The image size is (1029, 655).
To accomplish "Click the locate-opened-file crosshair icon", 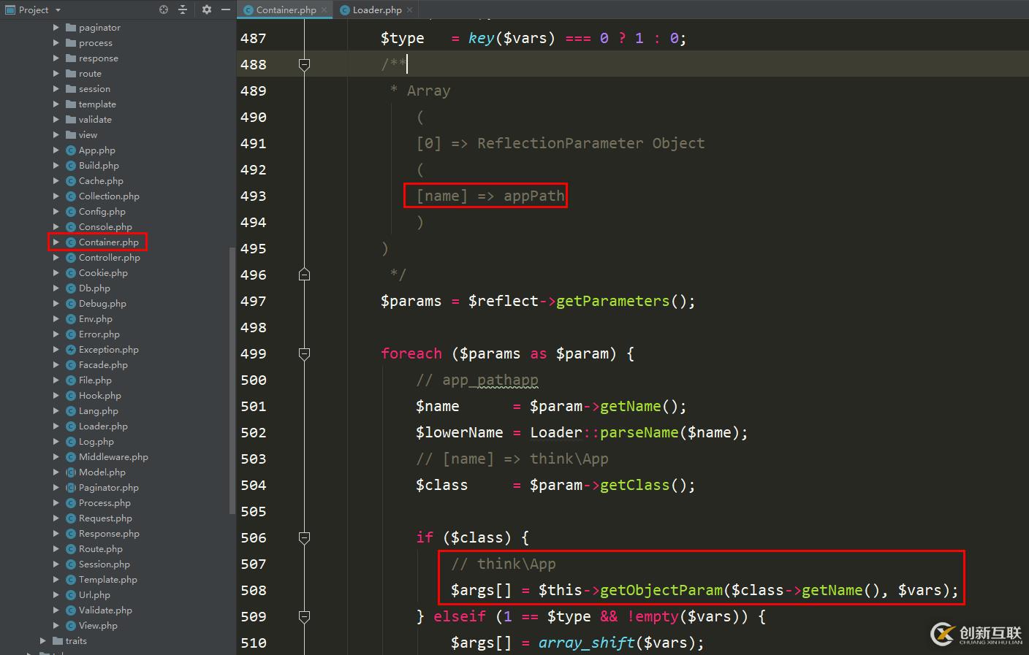I will coord(162,9).
